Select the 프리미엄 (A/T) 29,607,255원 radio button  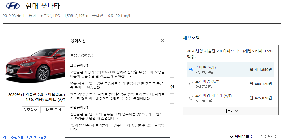(x=191, y=84)
